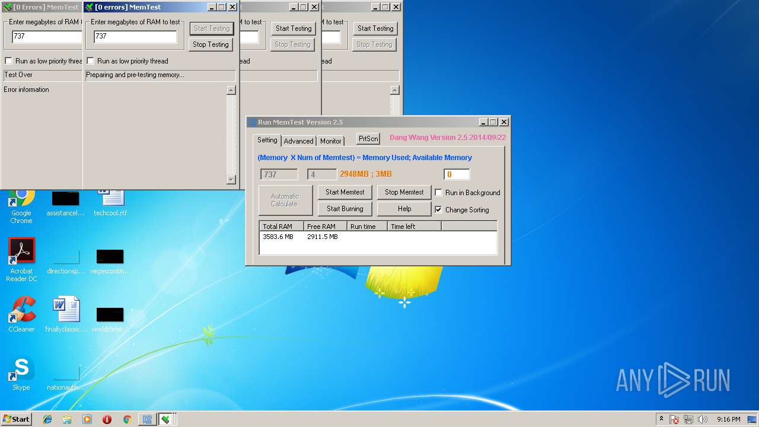Click scroll up arrow in rightmost MemTest
The width and height of the screenshot is (759, 427).
(395, 90)
